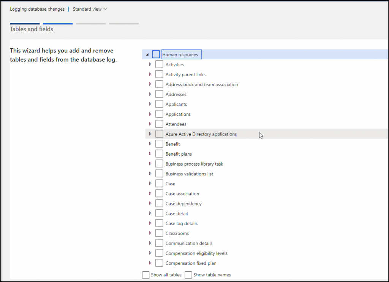Screen dimensions: 389x282
Task: Check the Applicants table for logging
Action: click(159, 104)
